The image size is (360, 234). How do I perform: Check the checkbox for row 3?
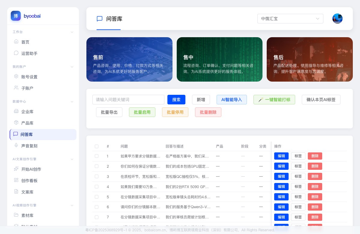coord(97,176)
